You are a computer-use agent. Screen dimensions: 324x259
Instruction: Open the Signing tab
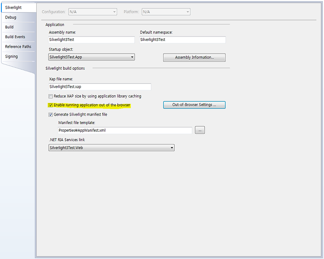click(18, 56)
